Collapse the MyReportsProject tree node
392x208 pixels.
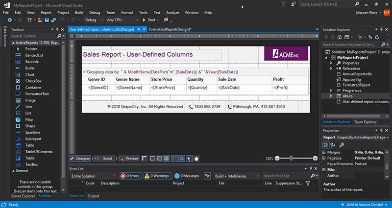point(326,58)
